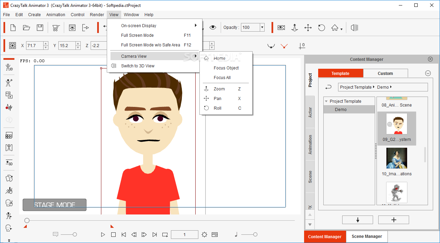Click the preview eye-window toolbar icon
This screenshot has height=243, width=440.
[x=72, y=27]
